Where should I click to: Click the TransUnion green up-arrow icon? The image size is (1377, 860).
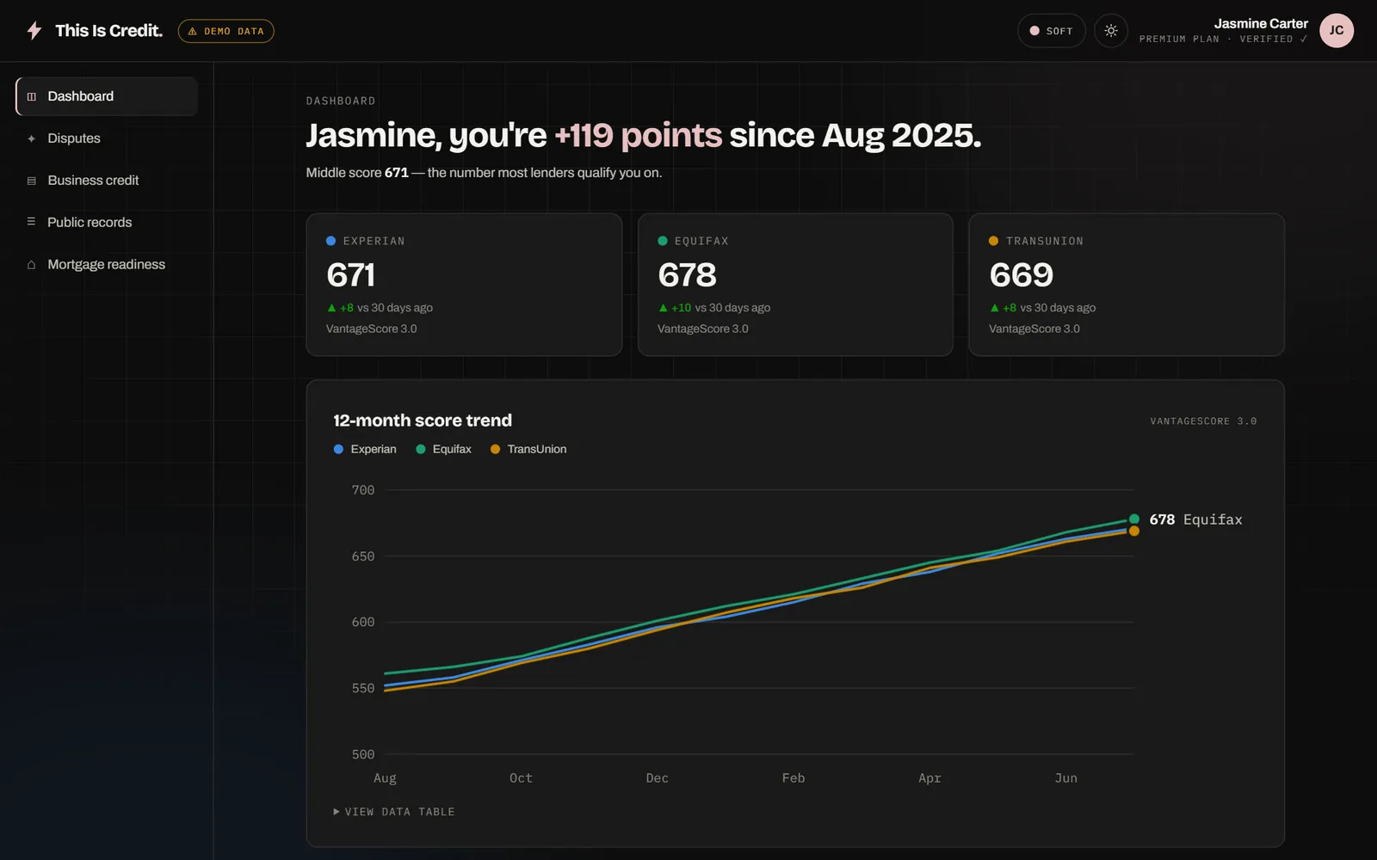click(994, 308)
